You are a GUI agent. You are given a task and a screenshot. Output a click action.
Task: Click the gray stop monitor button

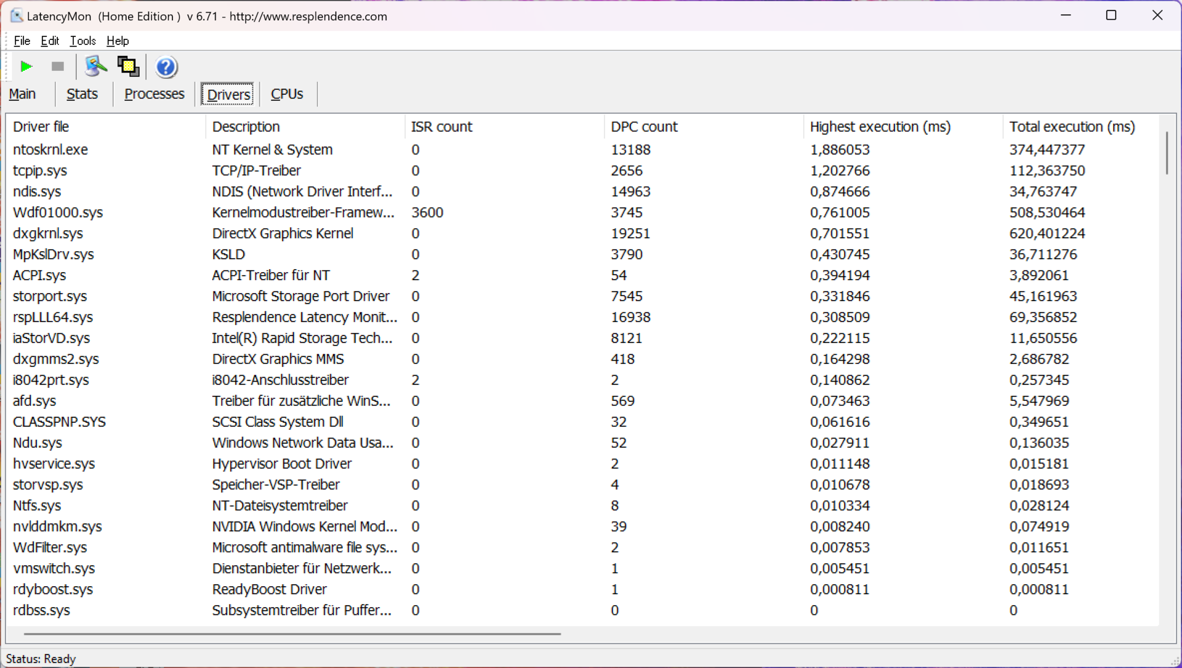[x=57, y=66]
